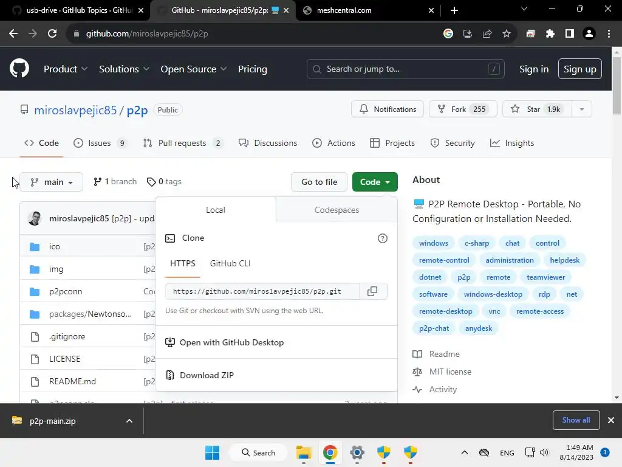Click Sign in

click(534, 69)
